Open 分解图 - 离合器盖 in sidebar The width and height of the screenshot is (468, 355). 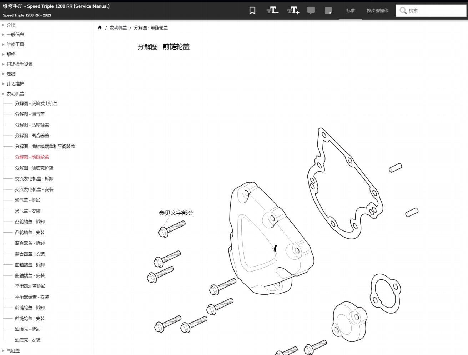coord(32,136)
